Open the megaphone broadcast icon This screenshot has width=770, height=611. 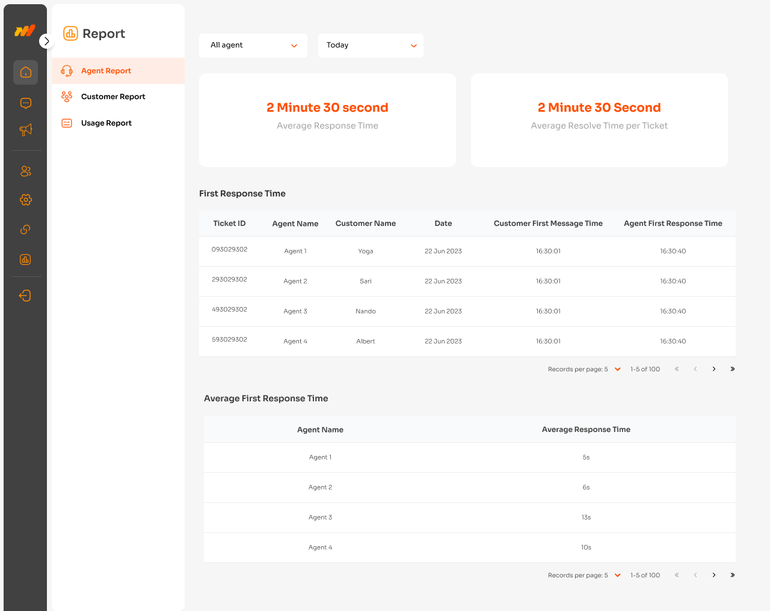[25, 130]
